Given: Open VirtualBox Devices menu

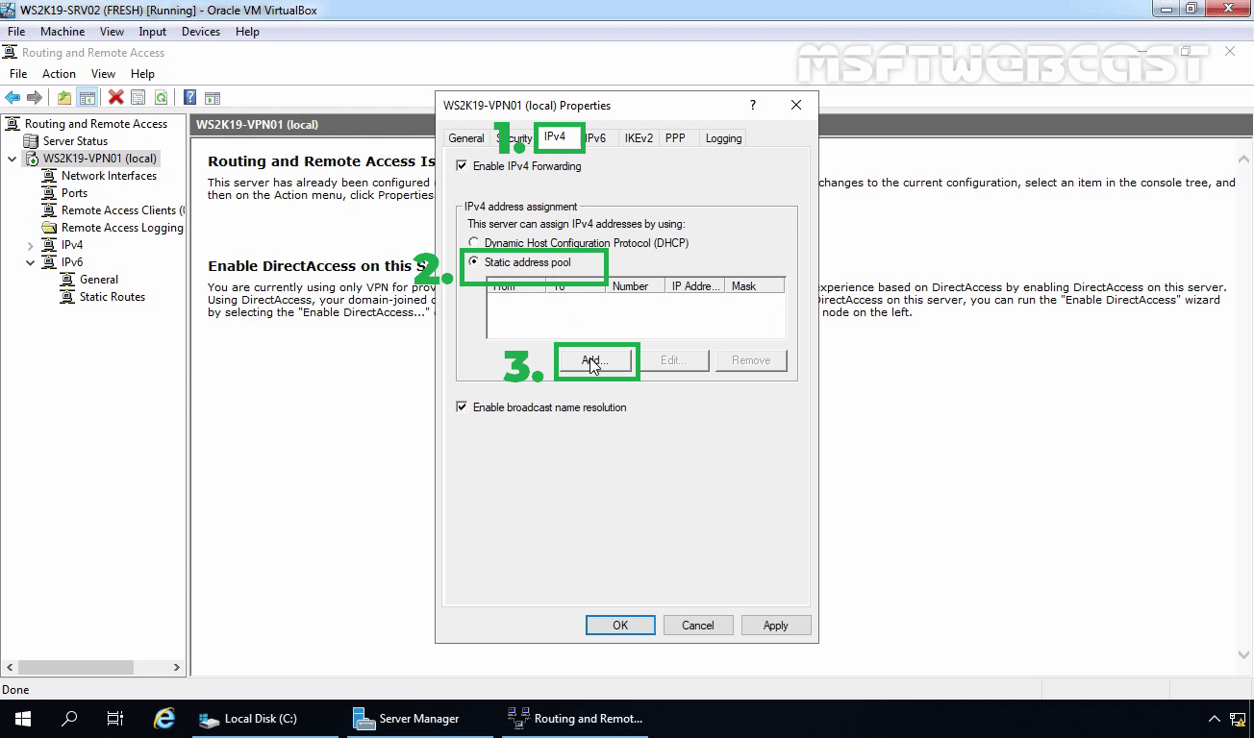Looking at the screenshot, I should pos(201,32).
